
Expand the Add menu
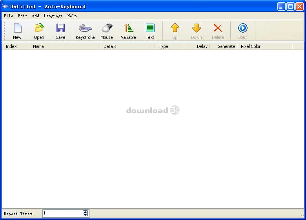[x=36, y=16]
